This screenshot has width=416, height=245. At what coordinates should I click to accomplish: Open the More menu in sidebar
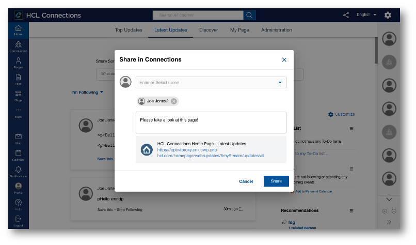click(18, 113)
